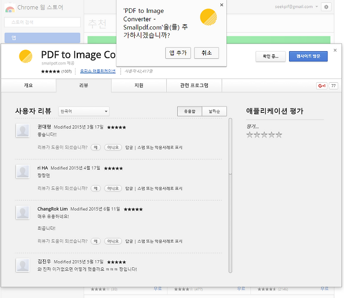Sort reviews by 유용함
Screen dimensions: 344x298
pos(190,111)
